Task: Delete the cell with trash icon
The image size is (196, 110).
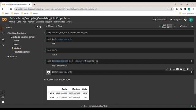Action: click(188, 69)
